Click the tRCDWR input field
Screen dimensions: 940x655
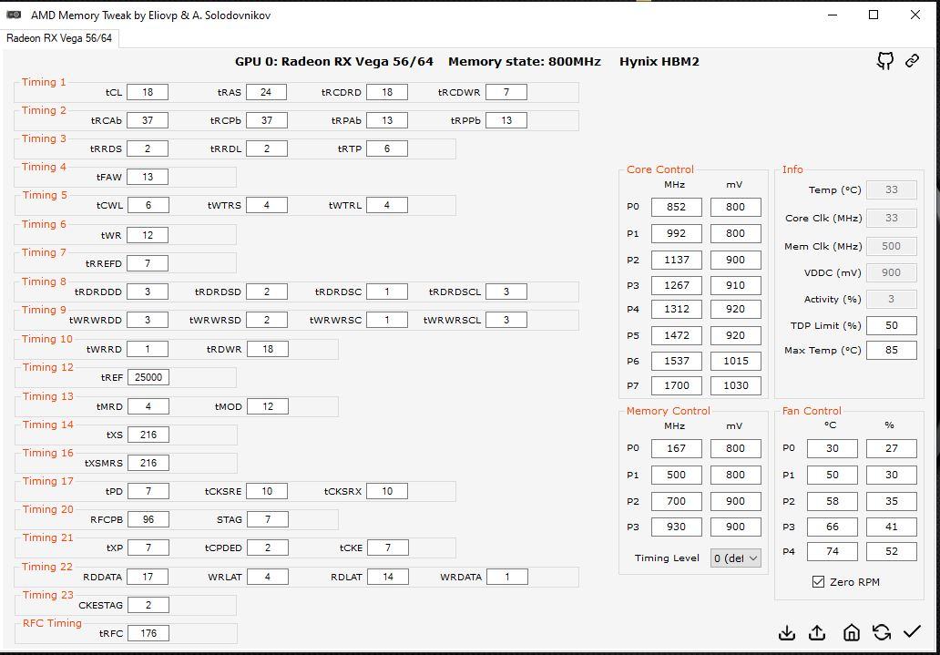[506, 92]
